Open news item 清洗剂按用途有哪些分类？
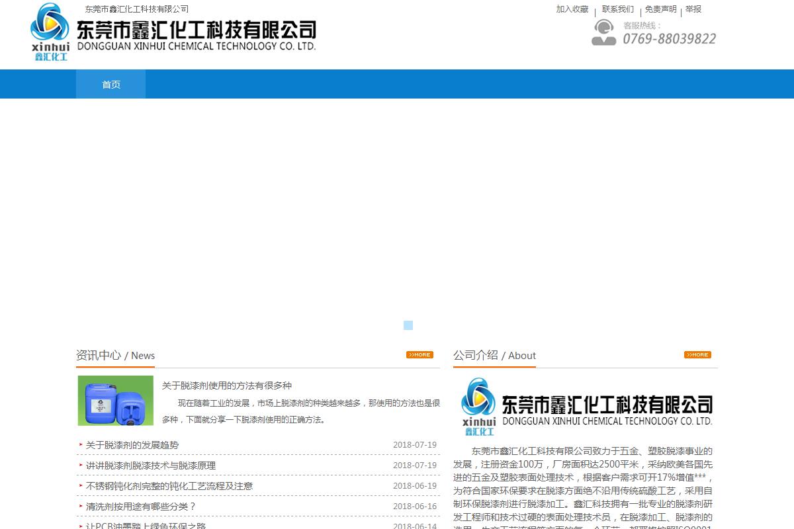Viewport: 794px width, 529px height. click(x=141, y=507)
